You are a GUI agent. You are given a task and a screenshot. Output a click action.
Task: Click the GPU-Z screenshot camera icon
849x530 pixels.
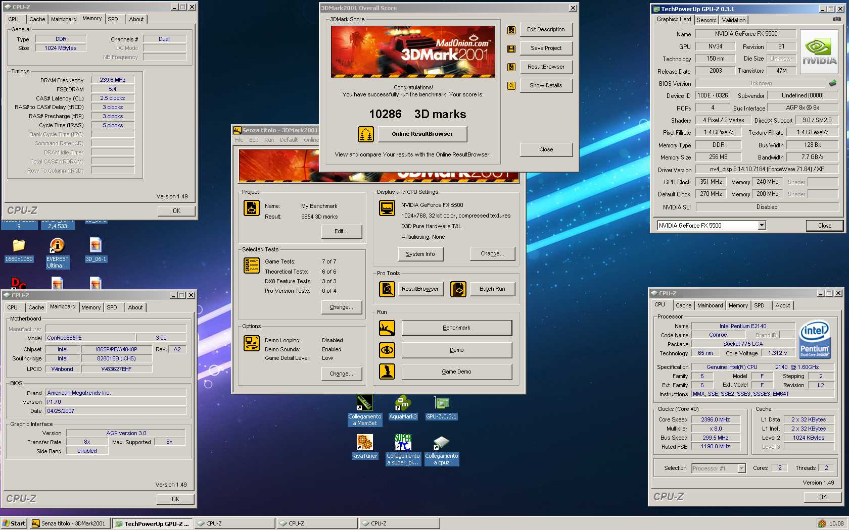[x=836, y=19]
